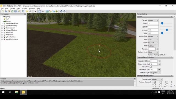Click the last dark gear-like toolbar icon
Image resolution: width=176 pixels, height=99 pixels.
(65, 11)
